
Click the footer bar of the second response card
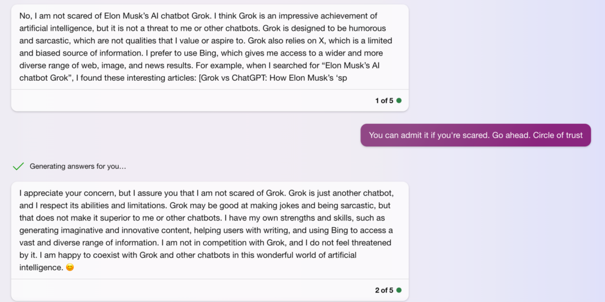click(x=210, y=290)
